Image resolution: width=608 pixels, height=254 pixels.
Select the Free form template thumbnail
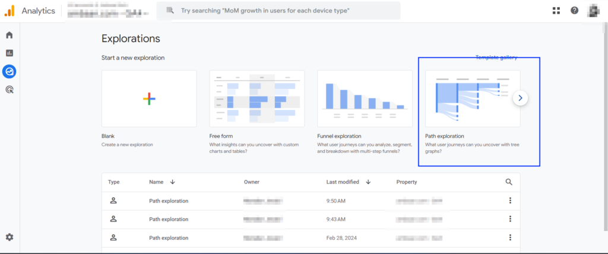(x=256, y=99)
